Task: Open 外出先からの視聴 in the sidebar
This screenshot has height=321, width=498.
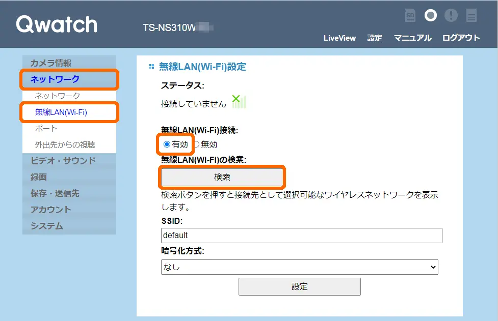Action: (x=65, y=144)
